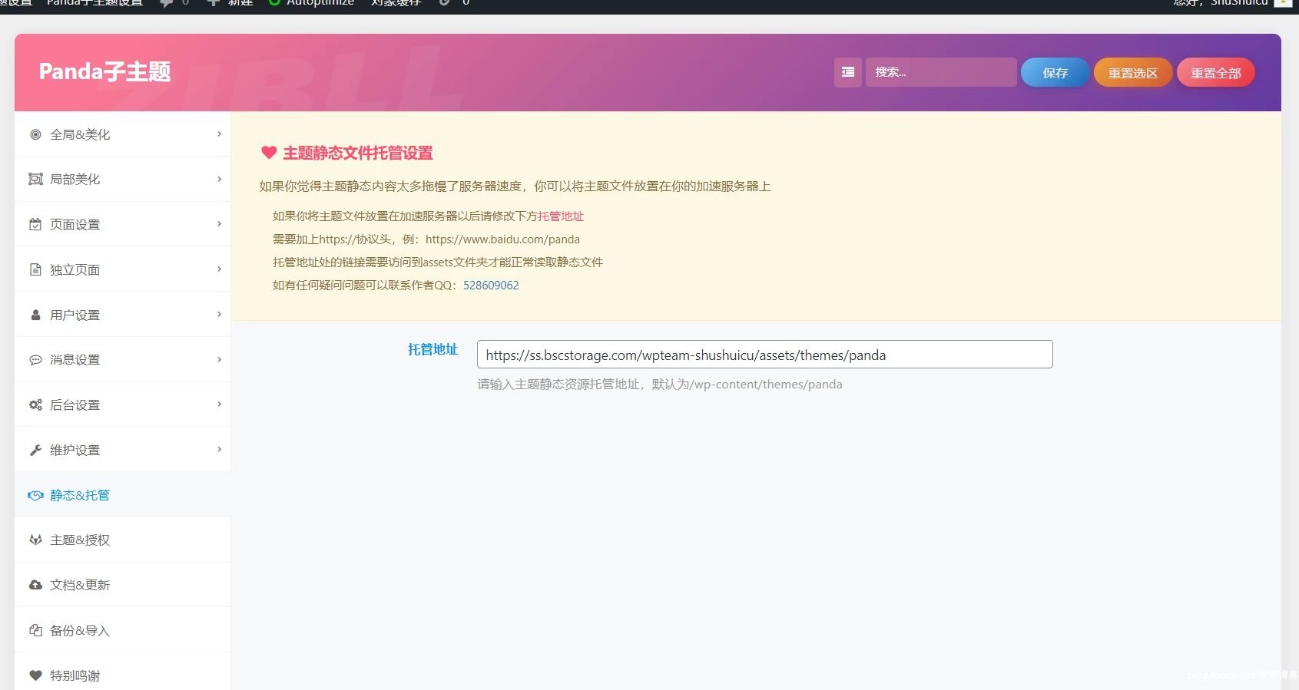Open the QQ number 528609062 link
The image size is (1299, 690).
[x=491, y=286]
